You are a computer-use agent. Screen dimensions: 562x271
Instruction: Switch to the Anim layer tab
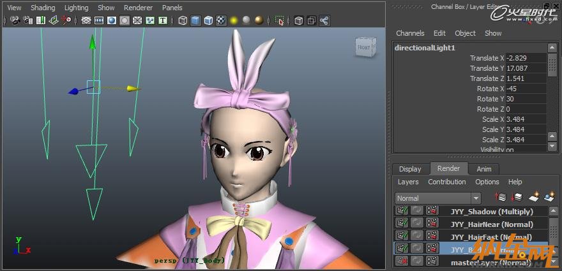(484, 169)
